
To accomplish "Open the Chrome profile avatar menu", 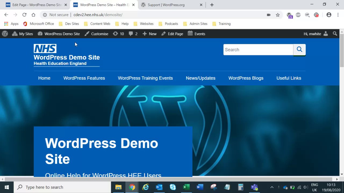I will coord(329,15).
